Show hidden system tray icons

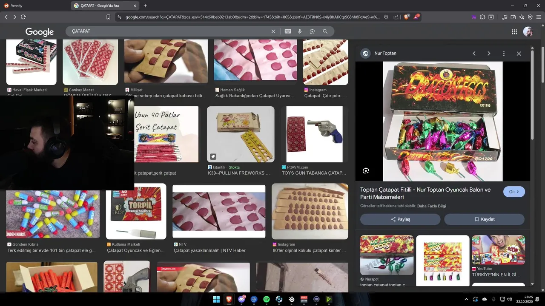click(466, 299)
